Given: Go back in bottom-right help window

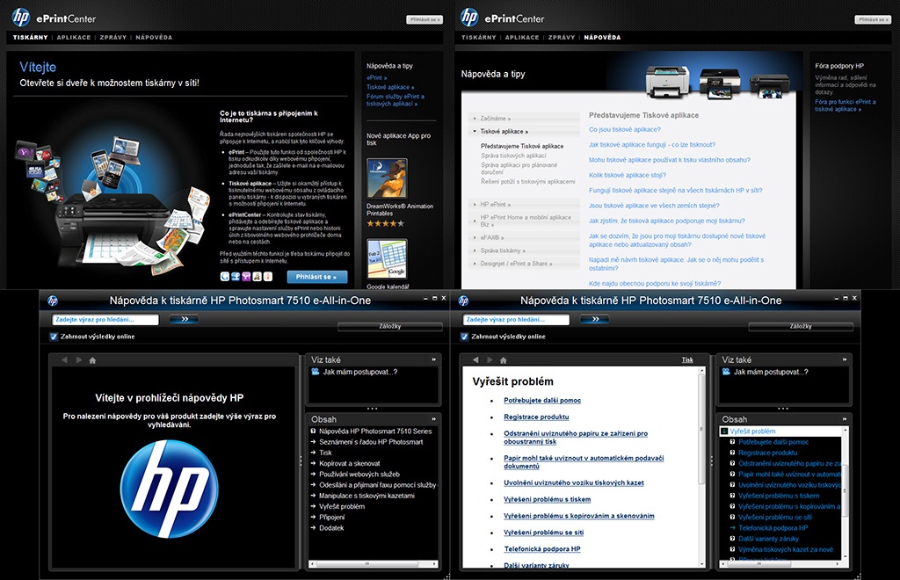Looking at the screenshot, I should coord(475,359).
